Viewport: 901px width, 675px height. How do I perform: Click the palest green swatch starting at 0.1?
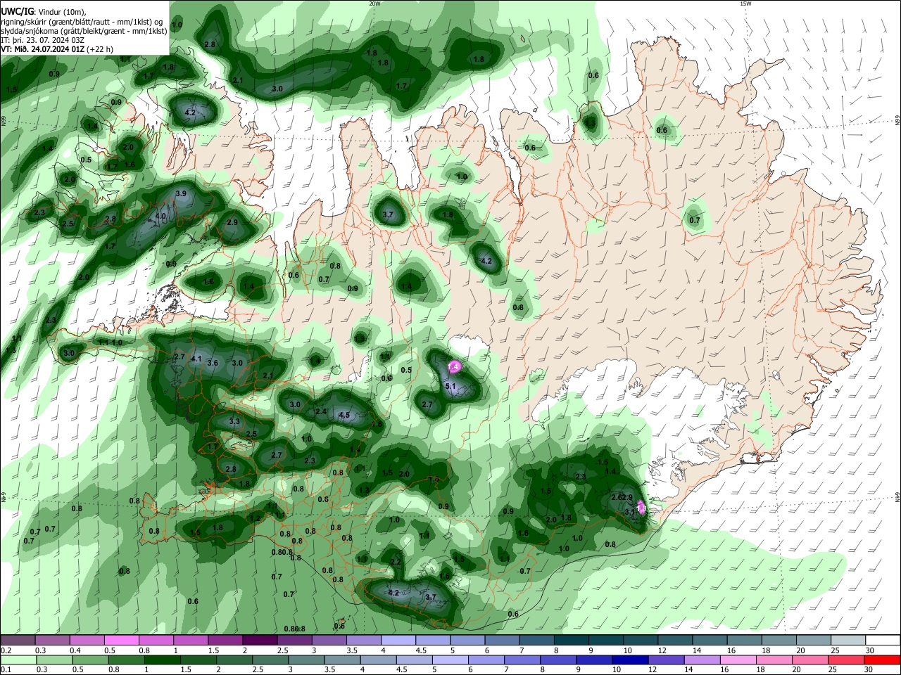tap(18, 660)
